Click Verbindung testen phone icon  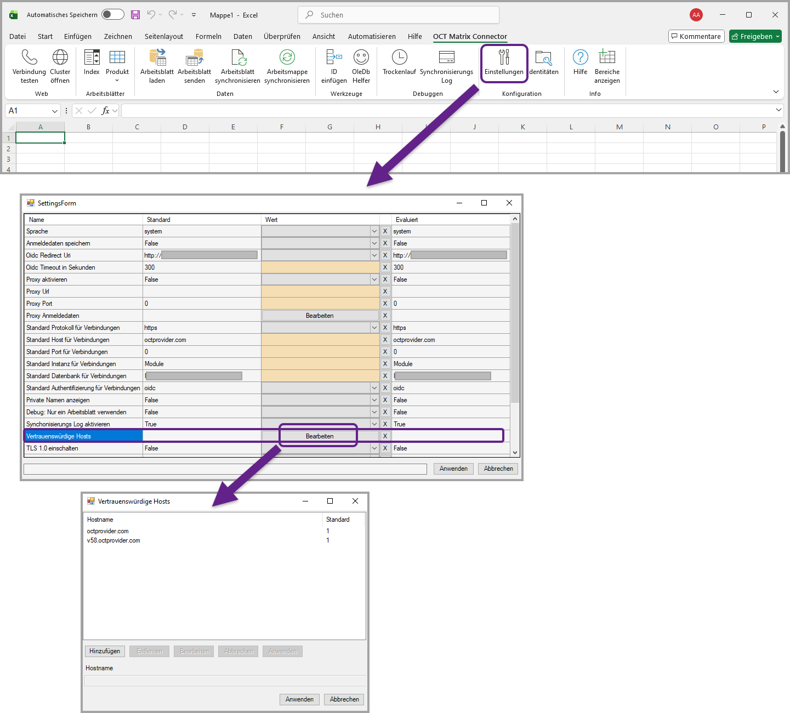click(29, 57)
